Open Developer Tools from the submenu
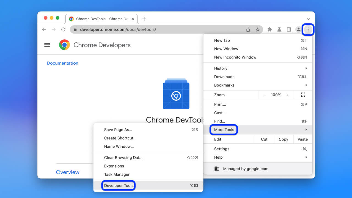The height and width of the screenshot is (198, 352). click(x=148, y=186)
